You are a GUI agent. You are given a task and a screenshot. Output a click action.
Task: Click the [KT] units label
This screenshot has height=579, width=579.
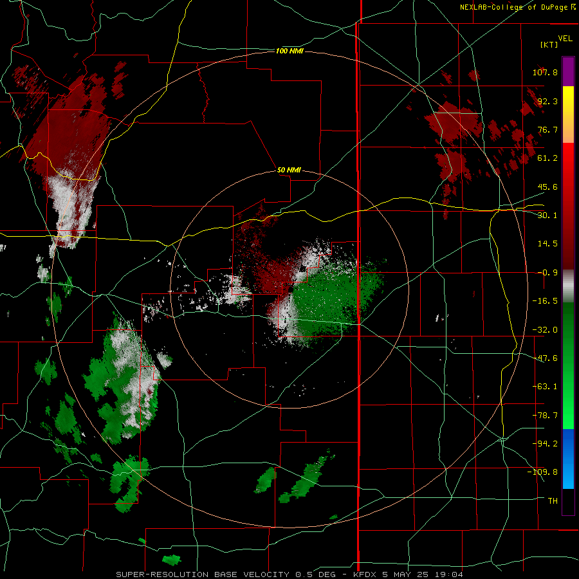(549, 44)
